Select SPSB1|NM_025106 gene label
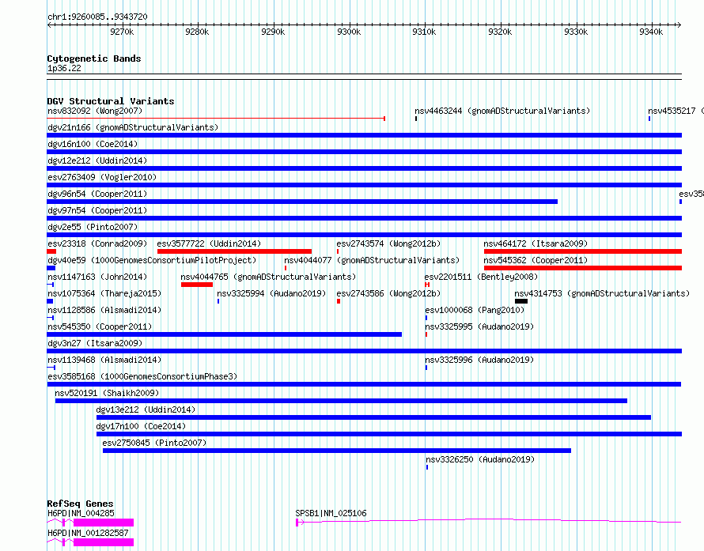704x551 pixels. tap(331, 513)
